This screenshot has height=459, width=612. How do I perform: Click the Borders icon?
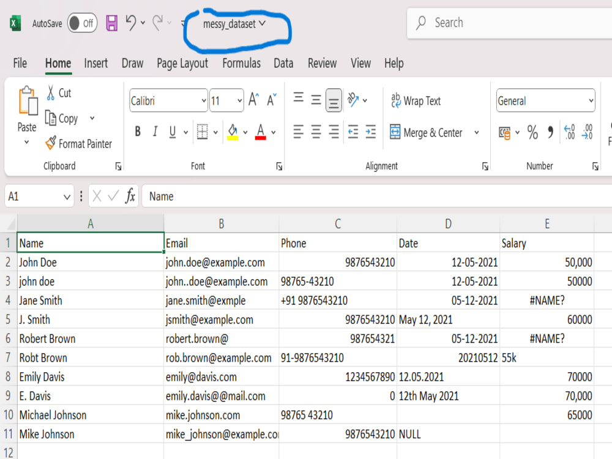202,132
